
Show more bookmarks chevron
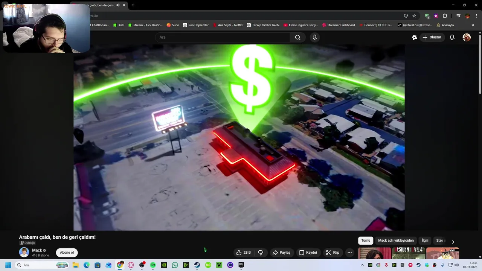(473, 25)
